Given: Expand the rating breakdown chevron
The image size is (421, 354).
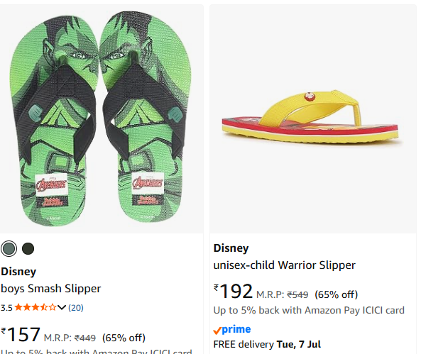Looking at the screenshot, I should 62,308.
